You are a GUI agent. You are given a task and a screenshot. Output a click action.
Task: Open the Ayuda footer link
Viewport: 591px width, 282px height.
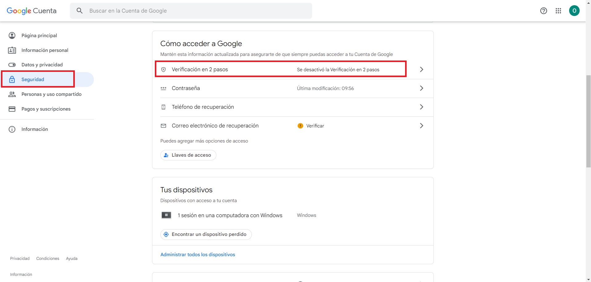point(72,258)
